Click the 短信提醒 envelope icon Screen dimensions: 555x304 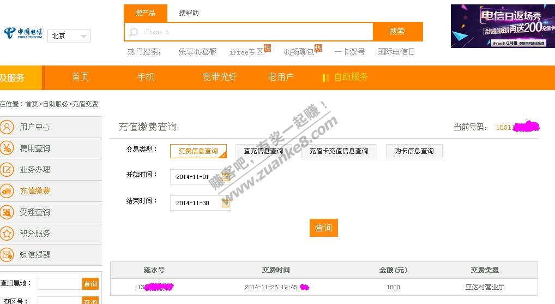click(7, 255)
